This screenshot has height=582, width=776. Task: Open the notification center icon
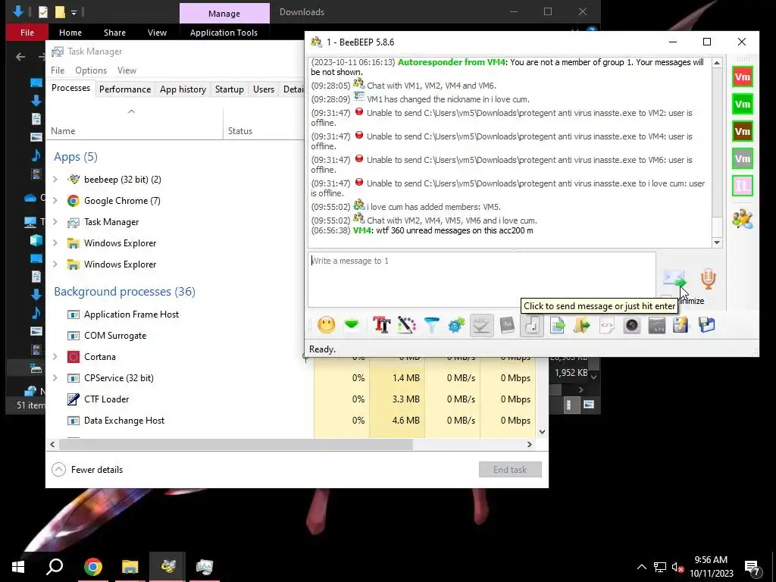752,568
